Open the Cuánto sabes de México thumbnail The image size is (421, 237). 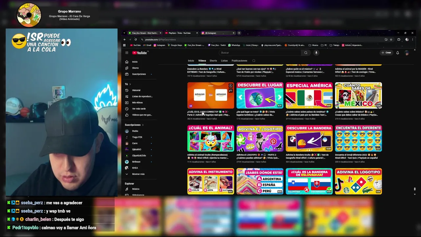point(359,95)
